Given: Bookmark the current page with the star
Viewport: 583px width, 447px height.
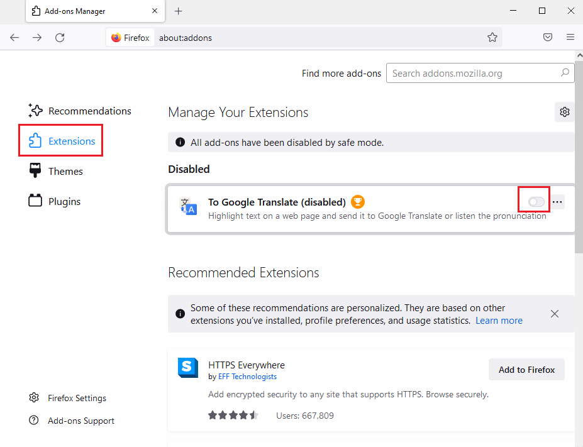Looking at the screenshot, I should tap(492, 37).
